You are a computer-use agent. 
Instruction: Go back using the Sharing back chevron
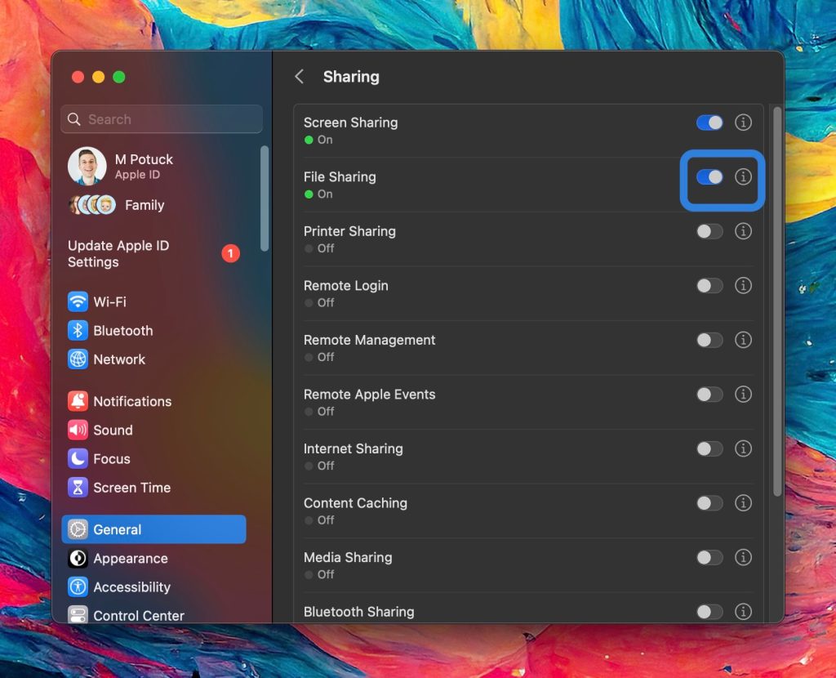(299, 76)
